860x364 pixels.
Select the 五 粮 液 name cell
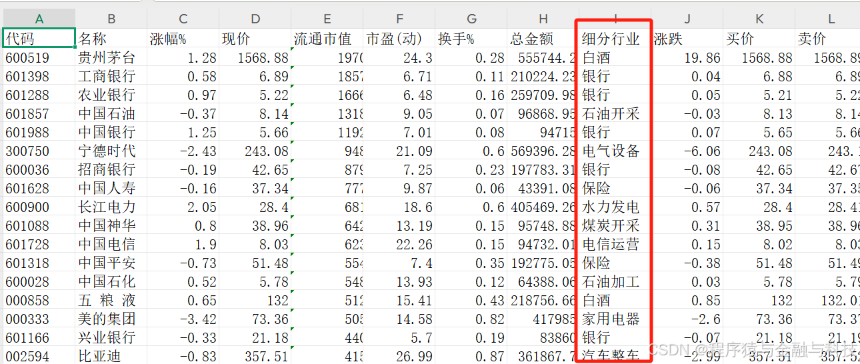click(x=111, y=300)
